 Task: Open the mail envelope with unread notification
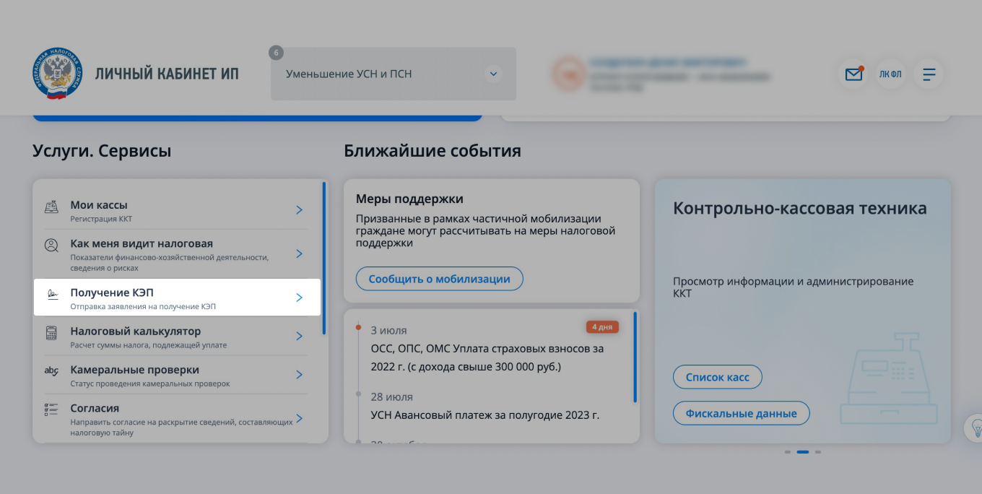853,74
